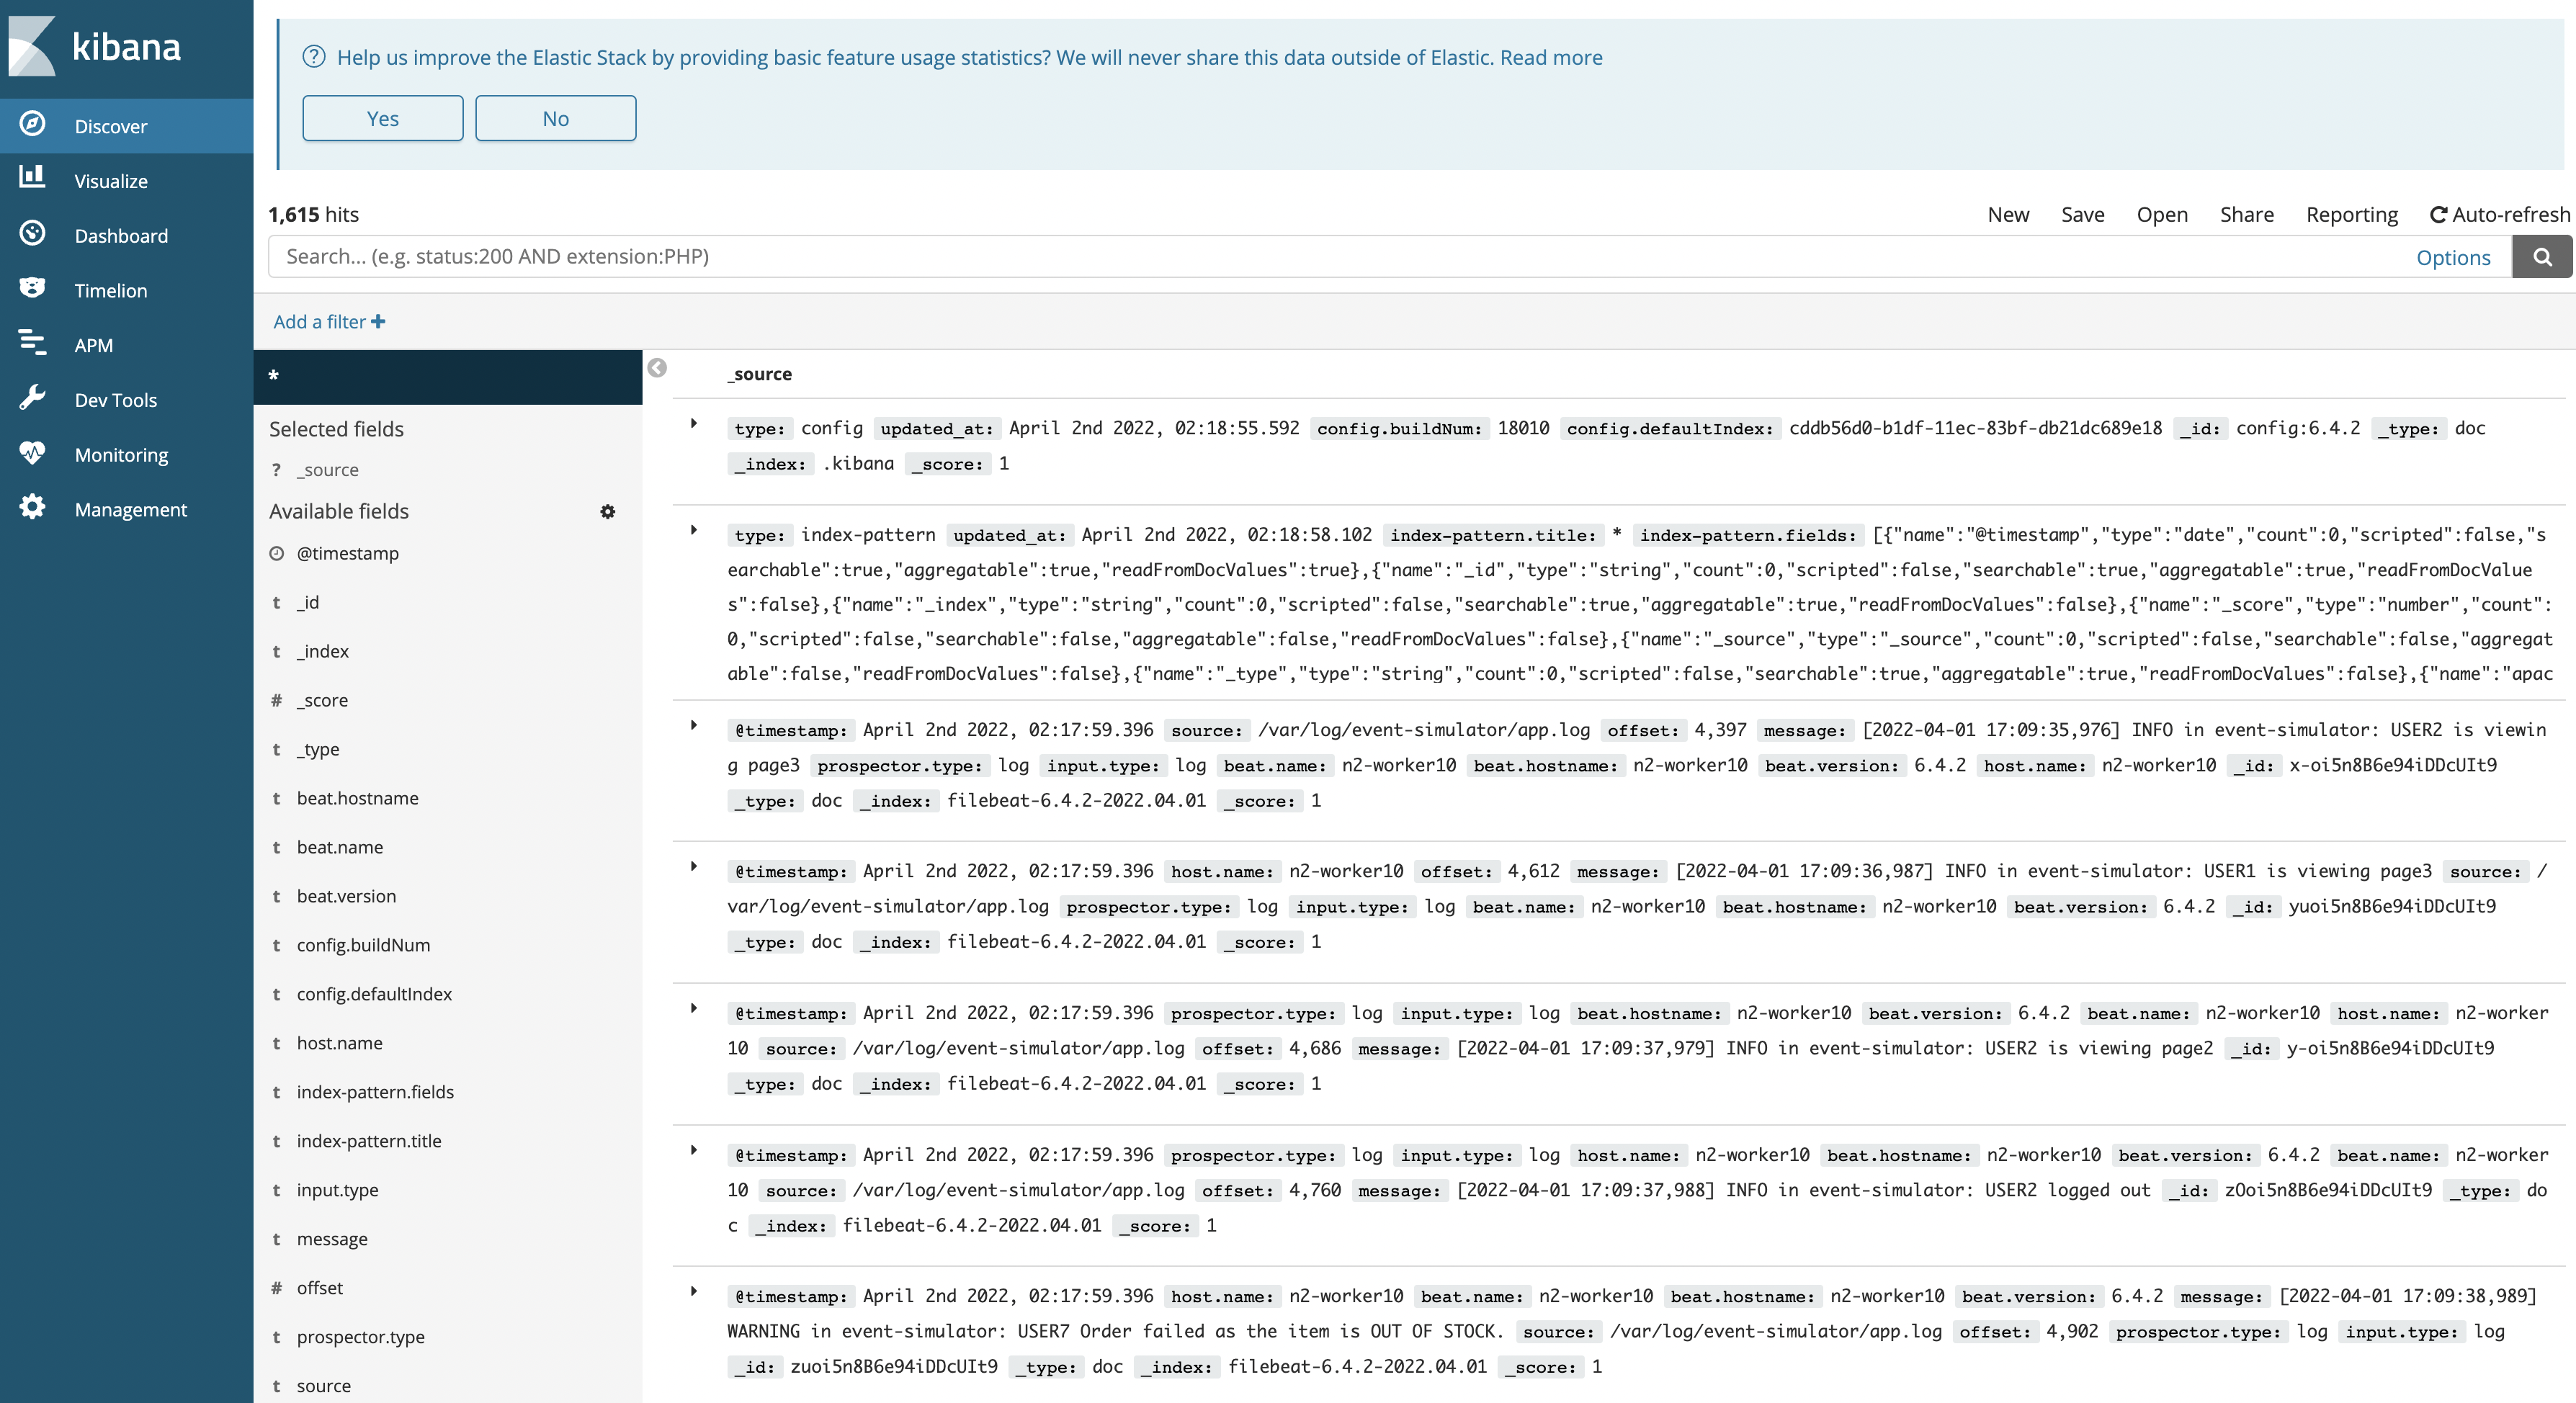Click the Yes button in the banner

click(382, 118)
